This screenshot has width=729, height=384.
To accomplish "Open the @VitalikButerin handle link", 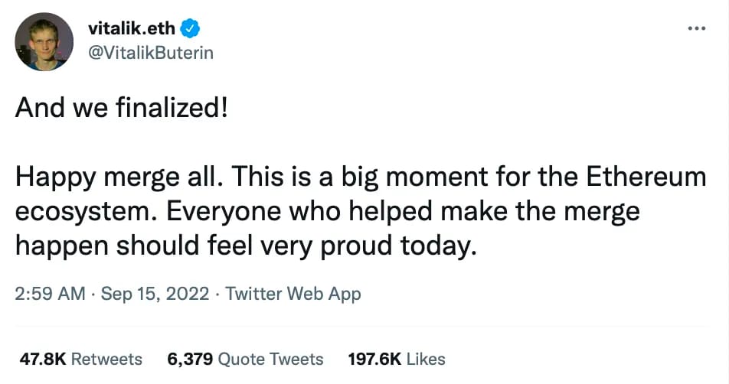I will 152,52.
